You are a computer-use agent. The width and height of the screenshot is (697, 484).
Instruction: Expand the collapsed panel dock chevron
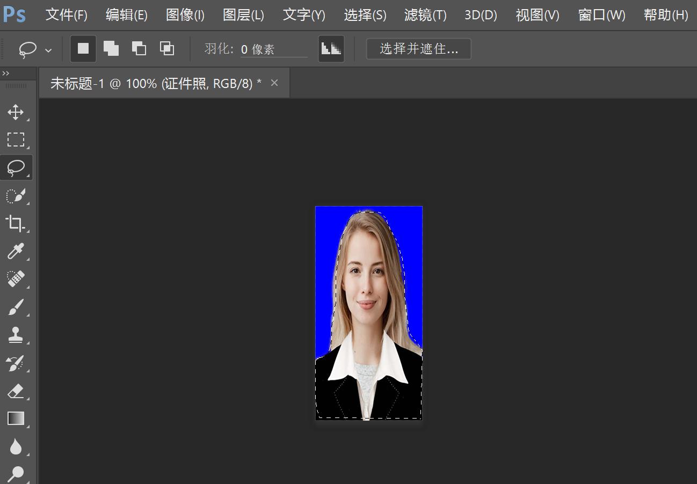(x=6, y=72)
